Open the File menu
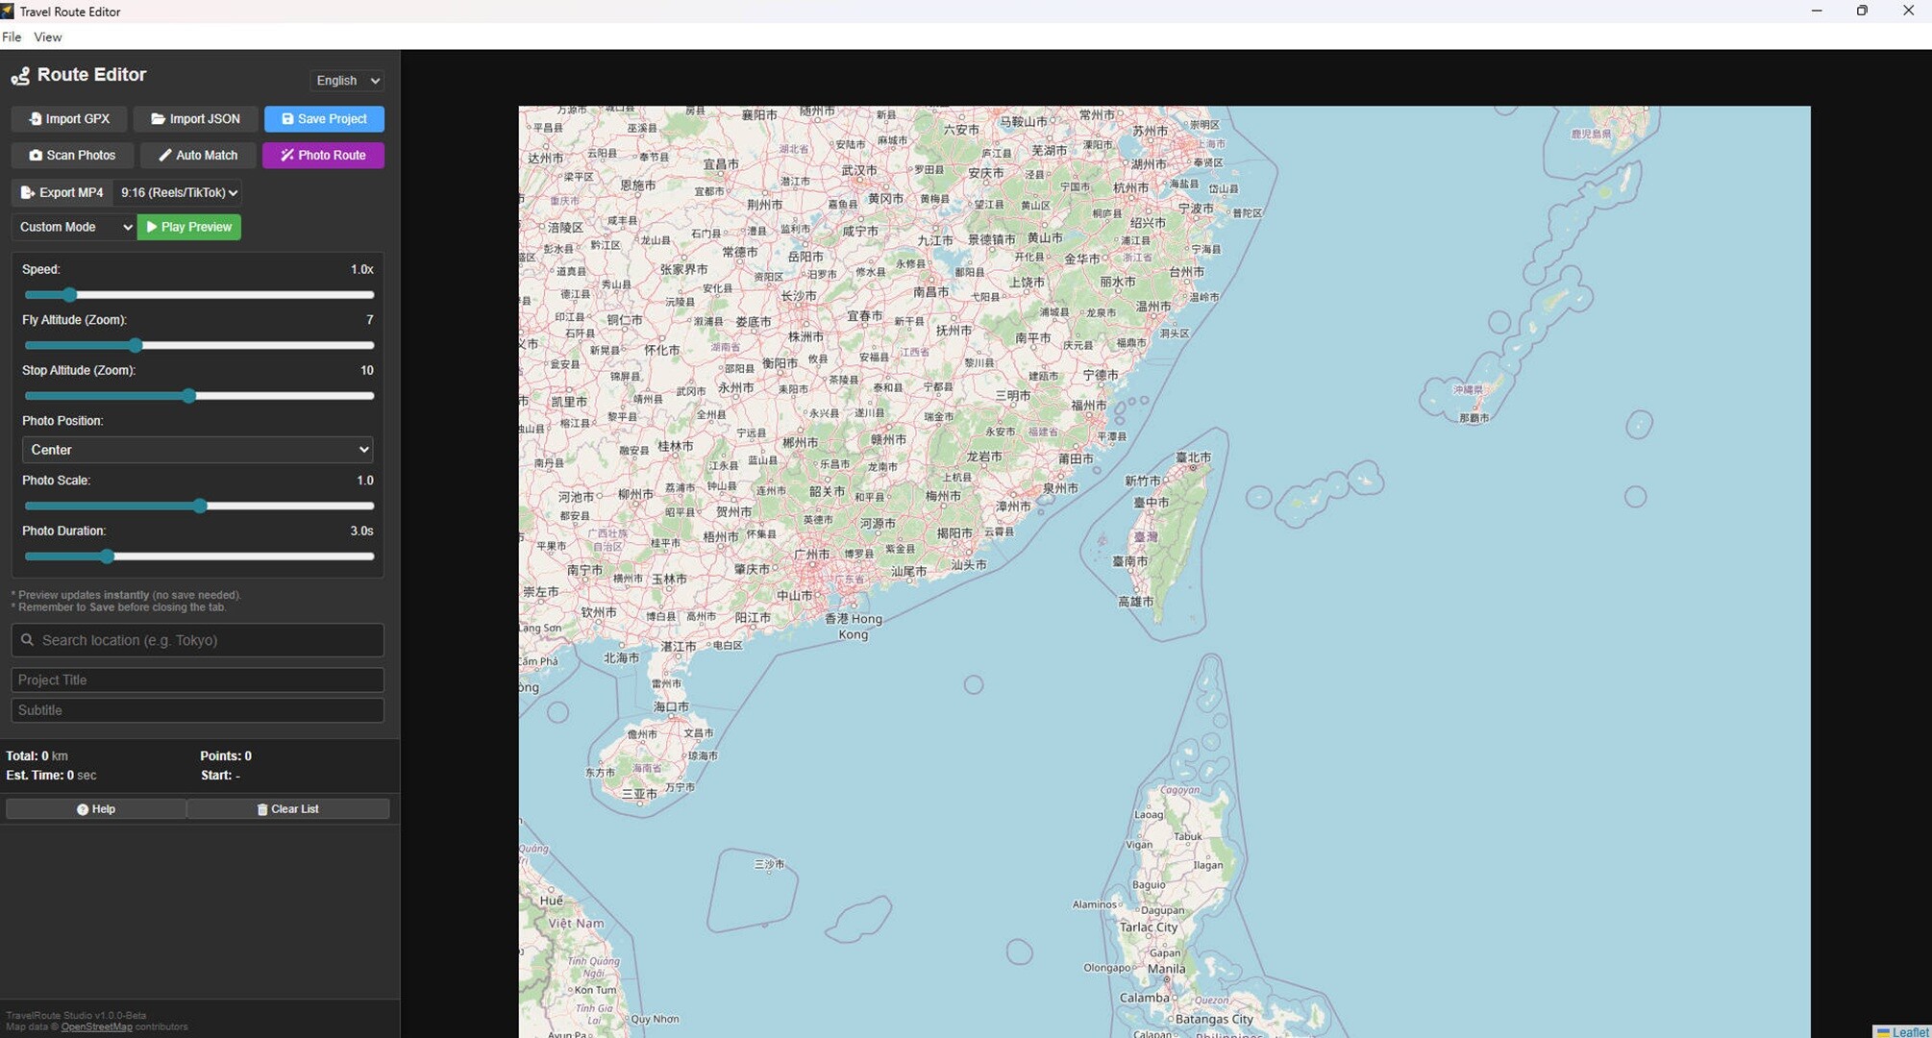This screenshot has height=1038, width=1932. [x=12, y=37]
